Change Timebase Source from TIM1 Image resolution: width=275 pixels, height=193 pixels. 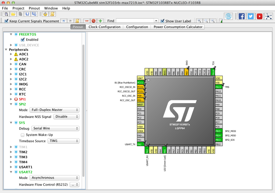point(63,141)
